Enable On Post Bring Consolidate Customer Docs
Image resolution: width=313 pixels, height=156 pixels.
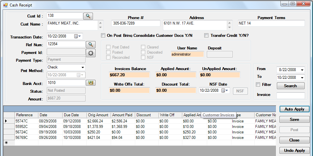[x=103, y=36]
